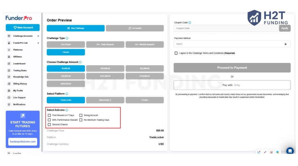Click the Coupon Code input field
The width and height of the screenshot is (298, 166).
coord(226,28)
